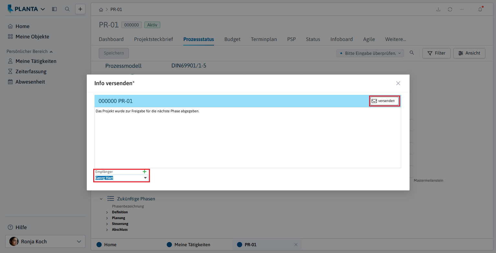
Task: Select the Prozessstatus tab
Action: (198, 39)
